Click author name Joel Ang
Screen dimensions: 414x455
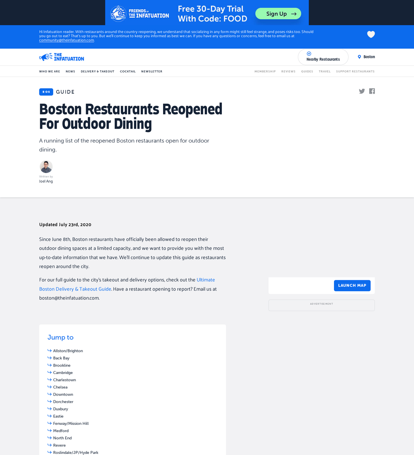click(46, 181)
